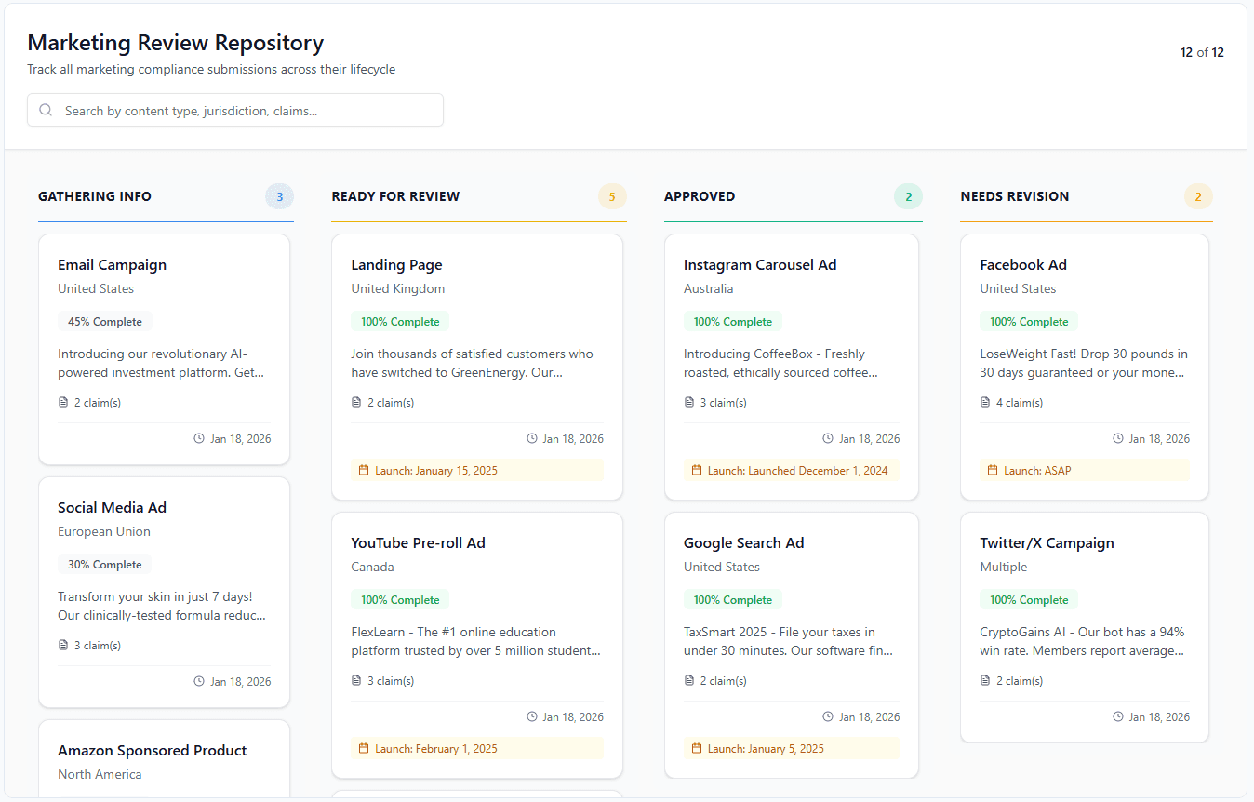Click 100% Complete badge on Google Search Ad
Screen dimensions: 1254x802
(733, 600)
